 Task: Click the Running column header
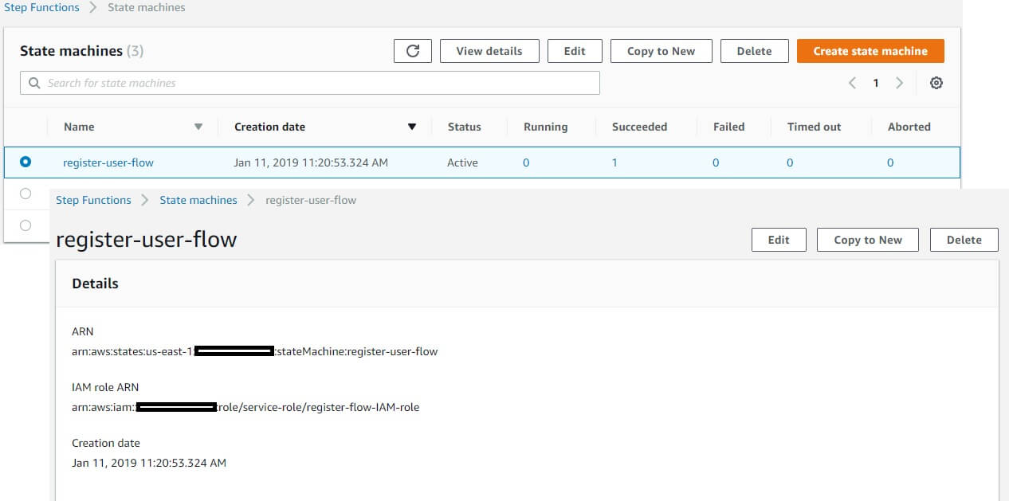(545, 127)
